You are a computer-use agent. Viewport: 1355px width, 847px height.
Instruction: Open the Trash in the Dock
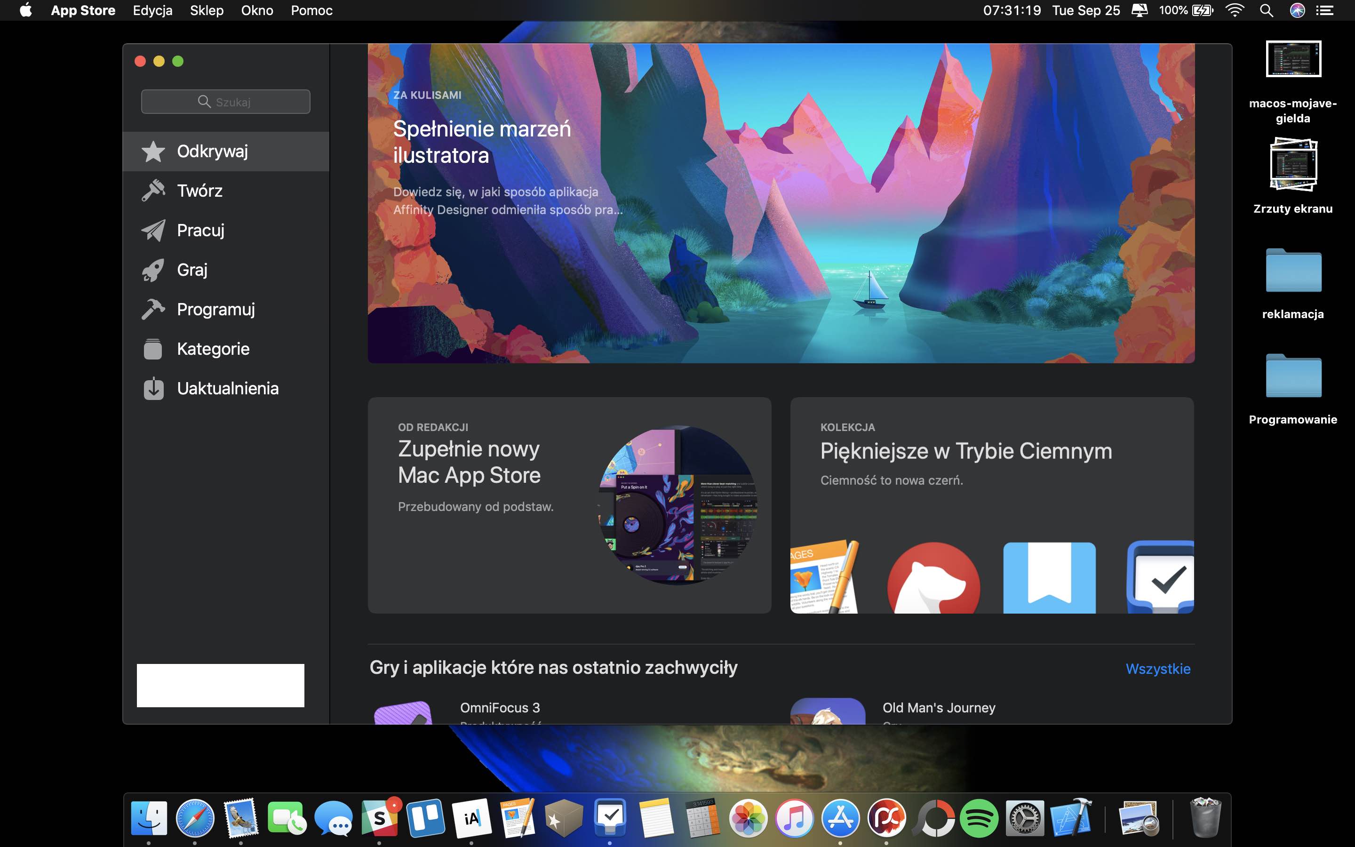point(1205,817)
